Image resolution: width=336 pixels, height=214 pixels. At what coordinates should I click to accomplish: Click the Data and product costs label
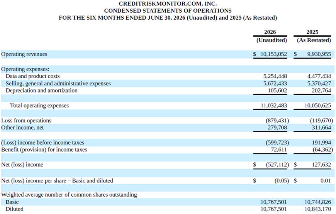[32, 76]
